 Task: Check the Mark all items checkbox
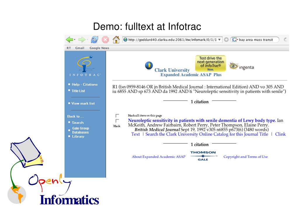click(x=117, y=116)
